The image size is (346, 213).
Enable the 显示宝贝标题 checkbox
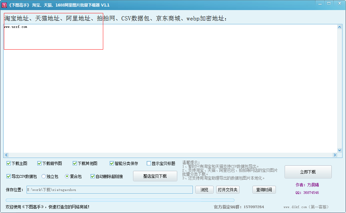click(149, 163)
